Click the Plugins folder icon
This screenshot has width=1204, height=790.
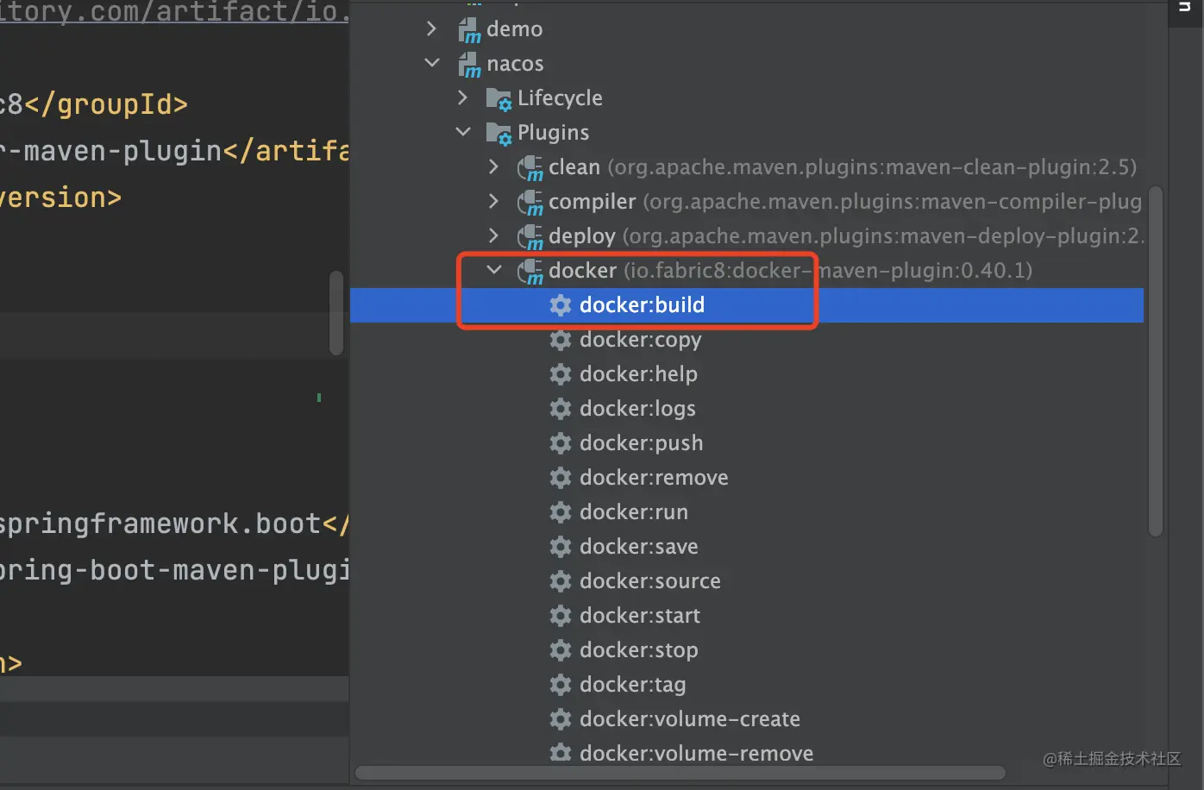pyautogui.click(x=499, y=134)
